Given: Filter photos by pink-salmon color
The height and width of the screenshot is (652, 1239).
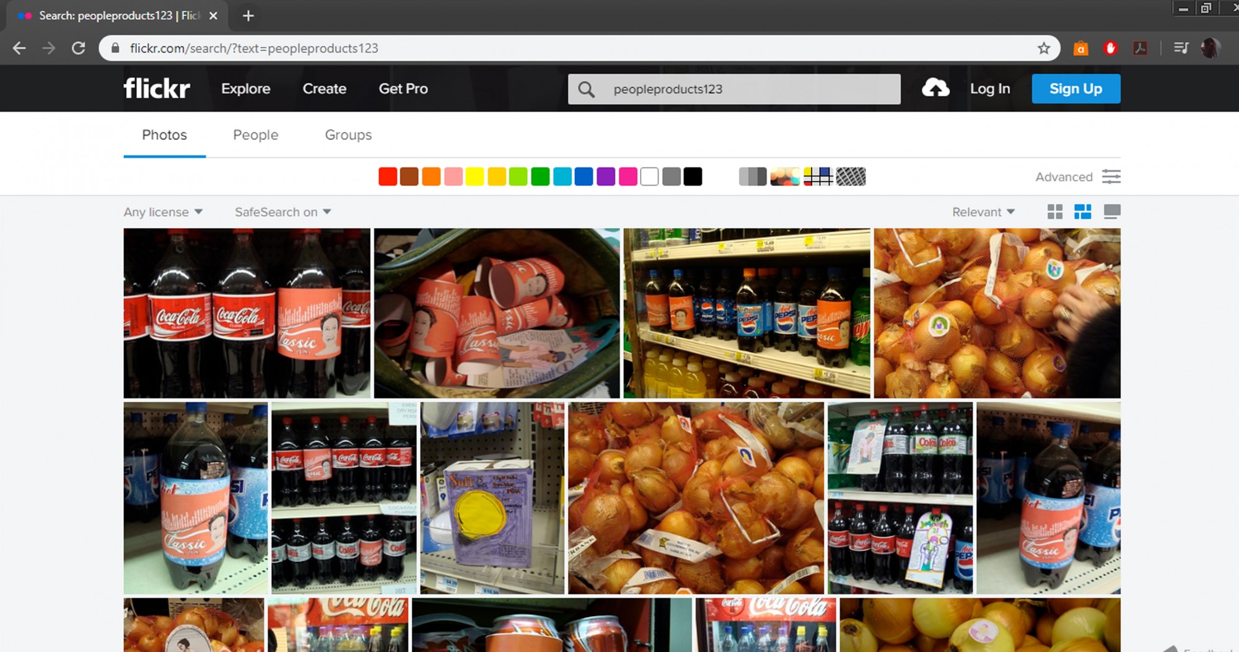Looking at the screenshot, I should coord(453,177).
